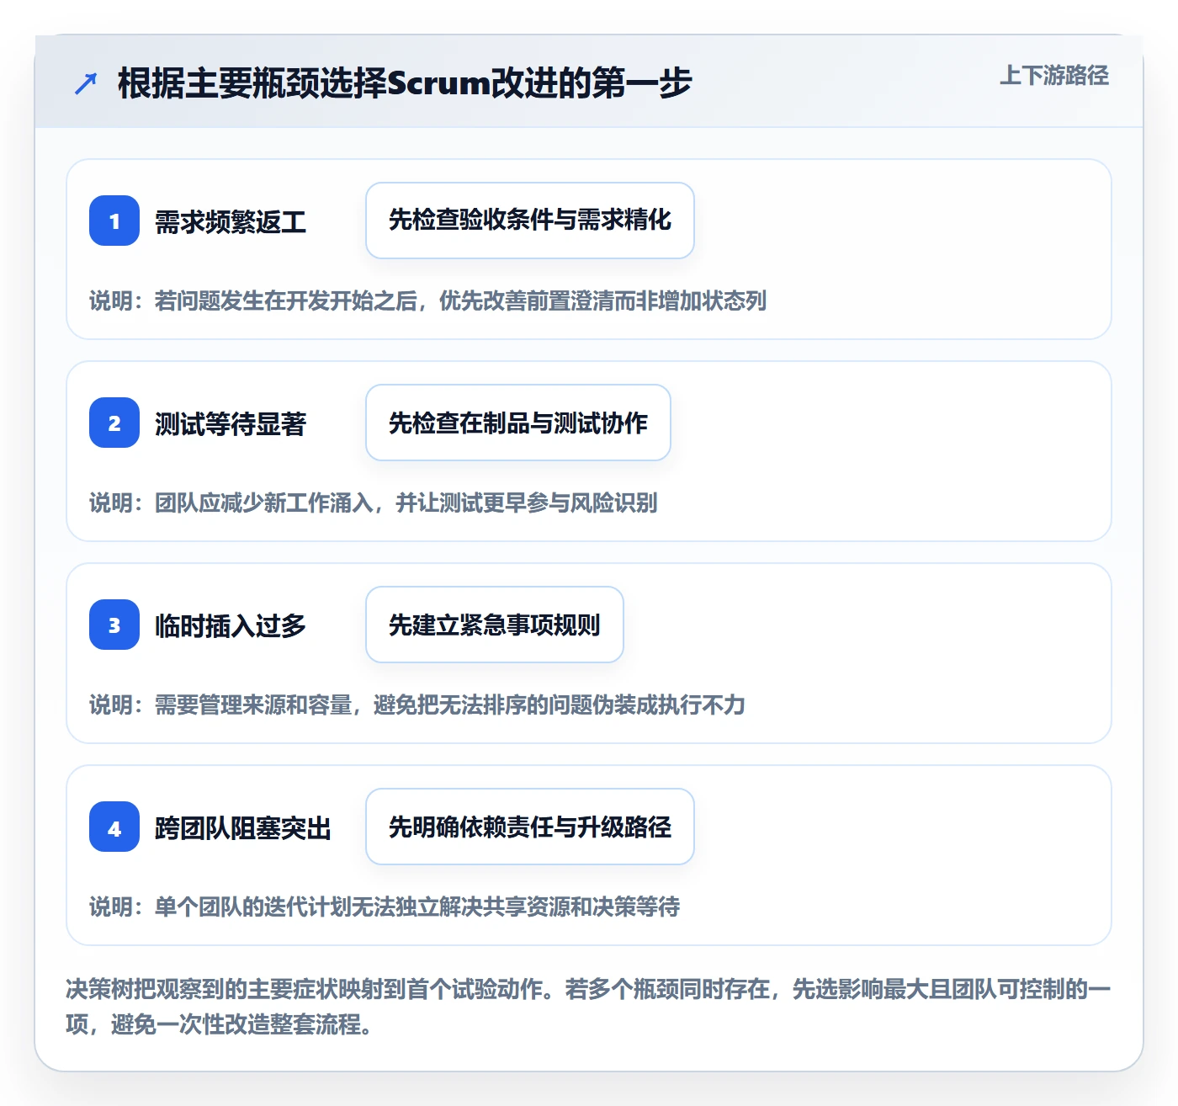Click the note about 单个团队的迭代计划
This screenshot has height=1106, width=1178.
point(385,907)
